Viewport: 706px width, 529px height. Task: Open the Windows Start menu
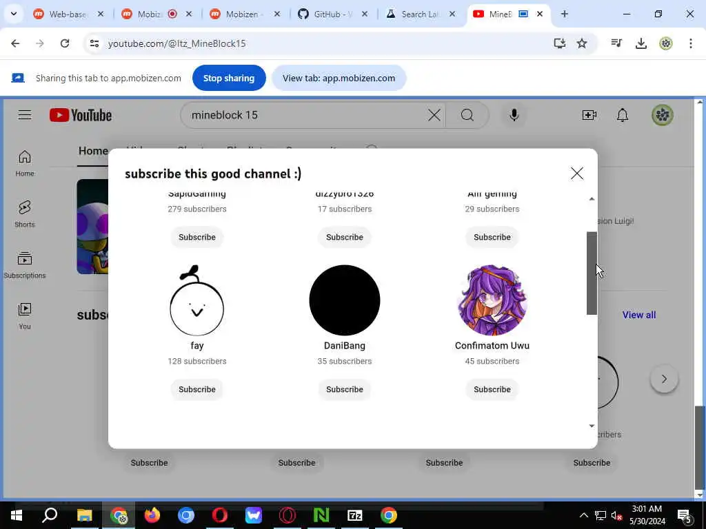point(17,515)
